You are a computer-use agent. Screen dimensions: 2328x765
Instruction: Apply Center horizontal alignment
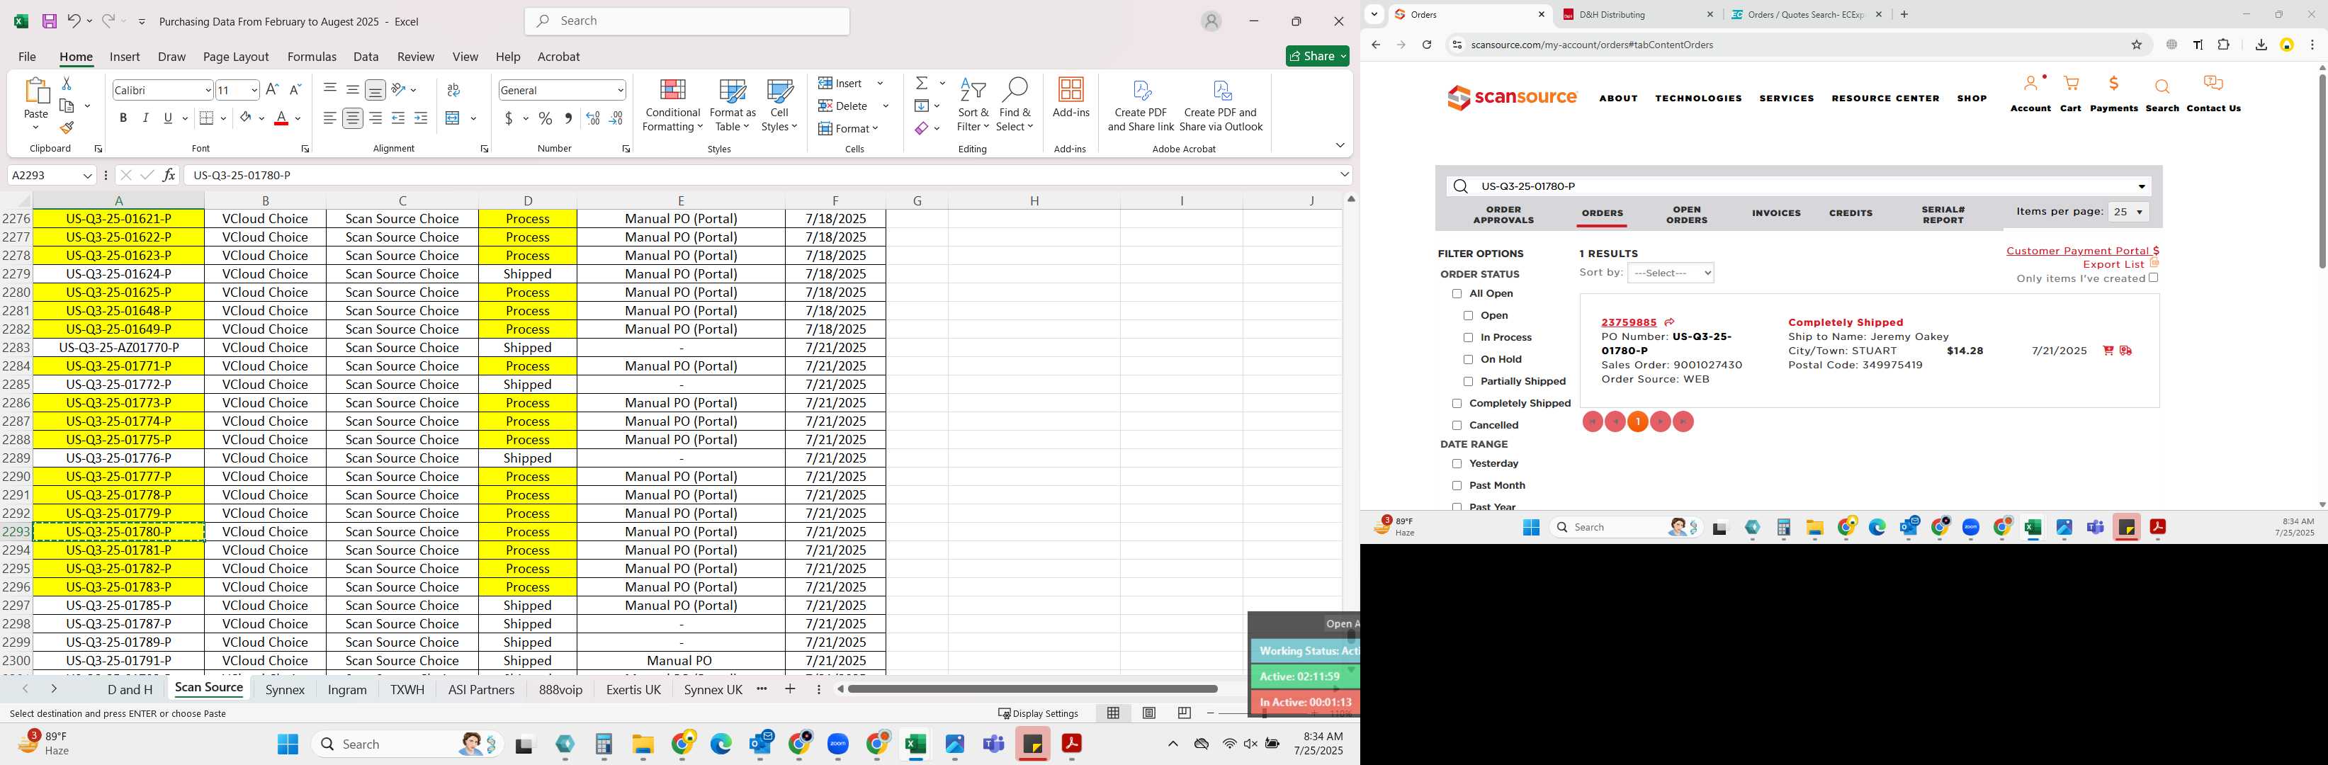click(352, 118)
